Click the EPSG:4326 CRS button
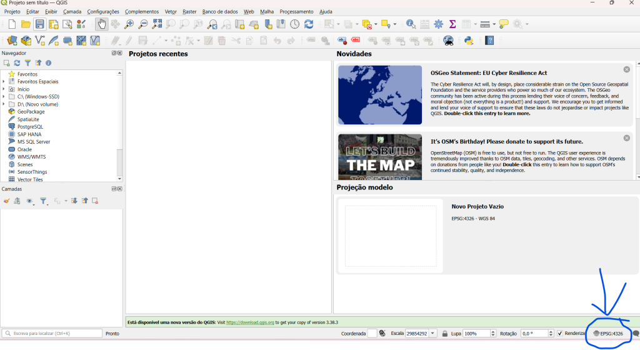Screen dimensions: 640x350 tap(608, 333)
